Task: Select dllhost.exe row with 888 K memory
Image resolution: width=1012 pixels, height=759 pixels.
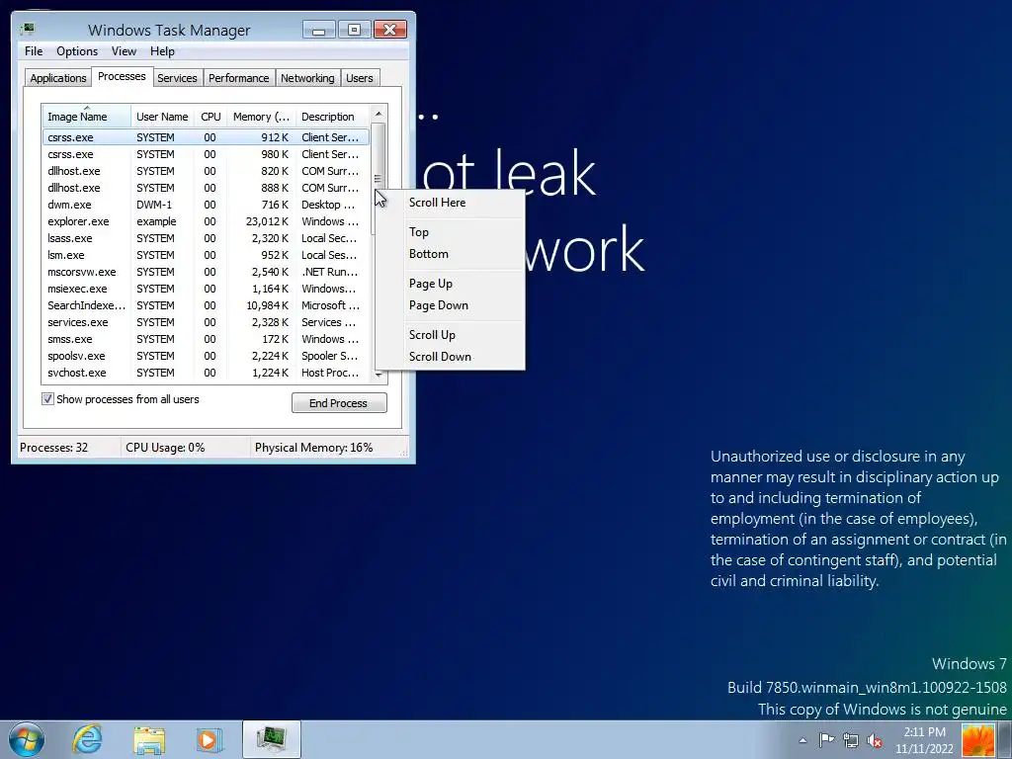Action: click(x=206, y=188)
